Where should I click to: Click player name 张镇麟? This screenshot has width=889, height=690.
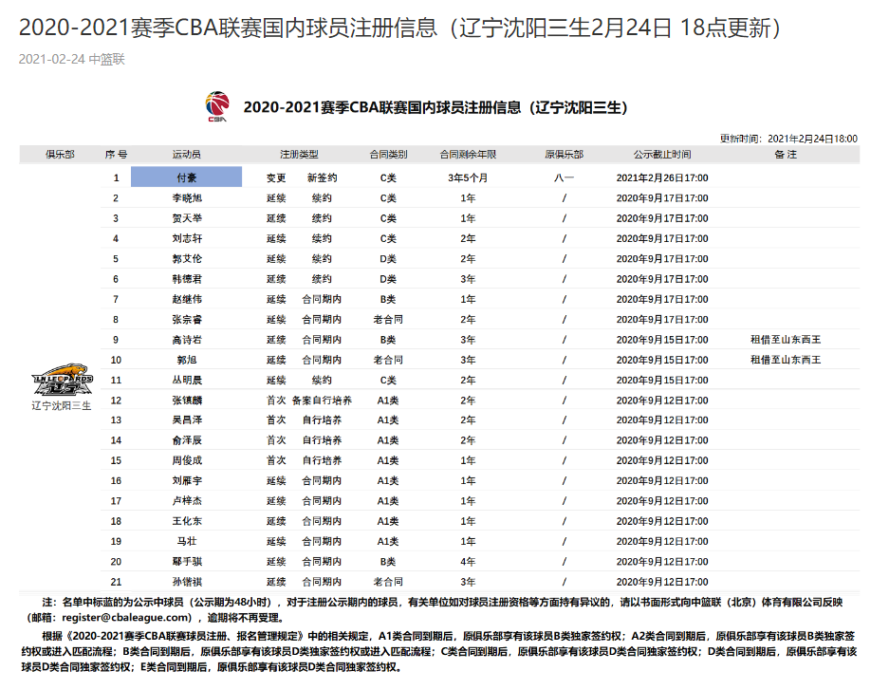(x=187, y=401)
